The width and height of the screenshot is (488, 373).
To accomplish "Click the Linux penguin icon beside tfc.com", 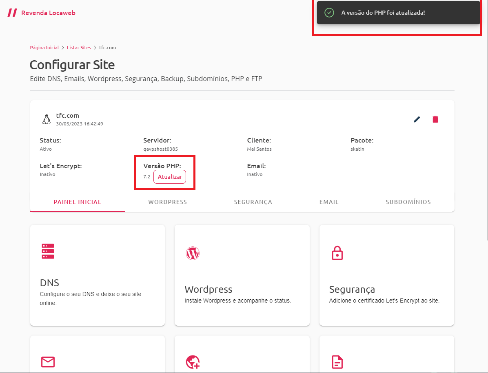I will tap(47, 119).
